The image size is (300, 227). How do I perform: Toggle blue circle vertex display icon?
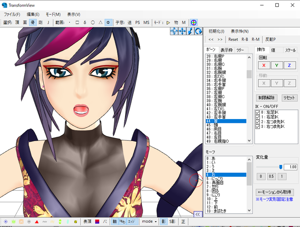tap(6, 222)
